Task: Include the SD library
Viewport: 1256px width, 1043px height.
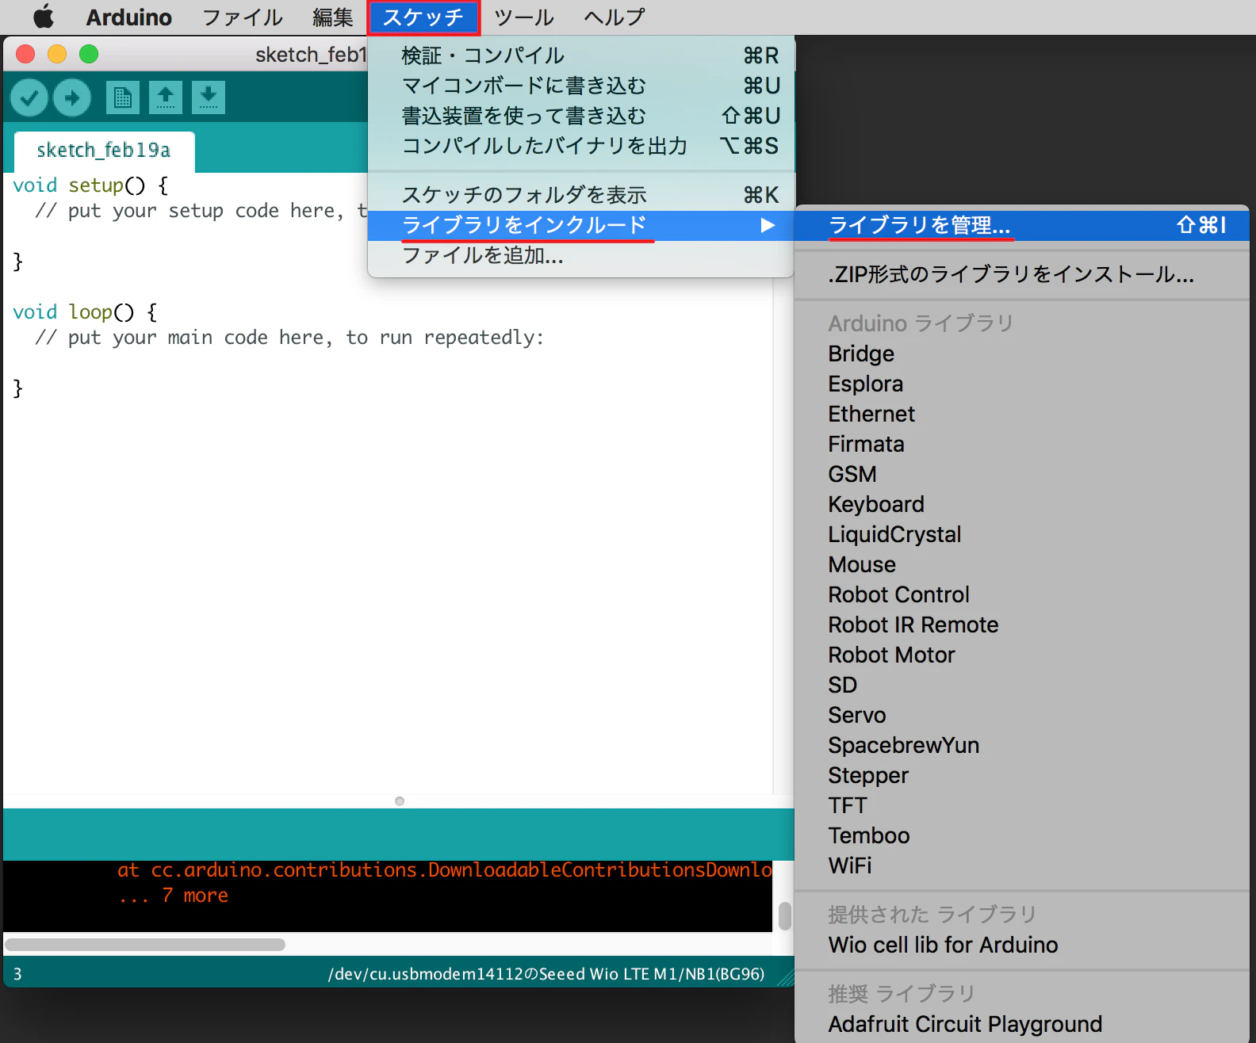Action: click(1022, 685)
